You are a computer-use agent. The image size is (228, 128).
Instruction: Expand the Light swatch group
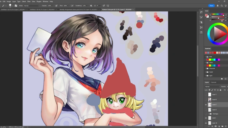tap(206, 76)
